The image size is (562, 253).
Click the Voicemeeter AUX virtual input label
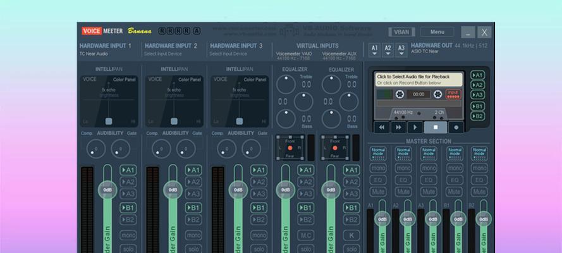[x=339, y=54]
